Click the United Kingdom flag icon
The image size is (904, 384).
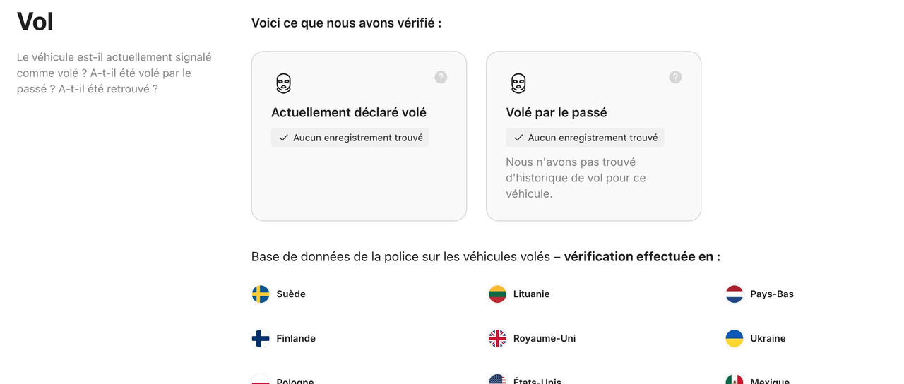click(497, 339)
